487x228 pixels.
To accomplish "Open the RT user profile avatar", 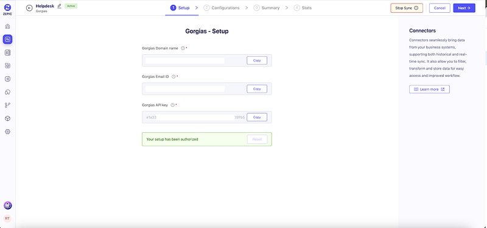I will click(7, 219).
